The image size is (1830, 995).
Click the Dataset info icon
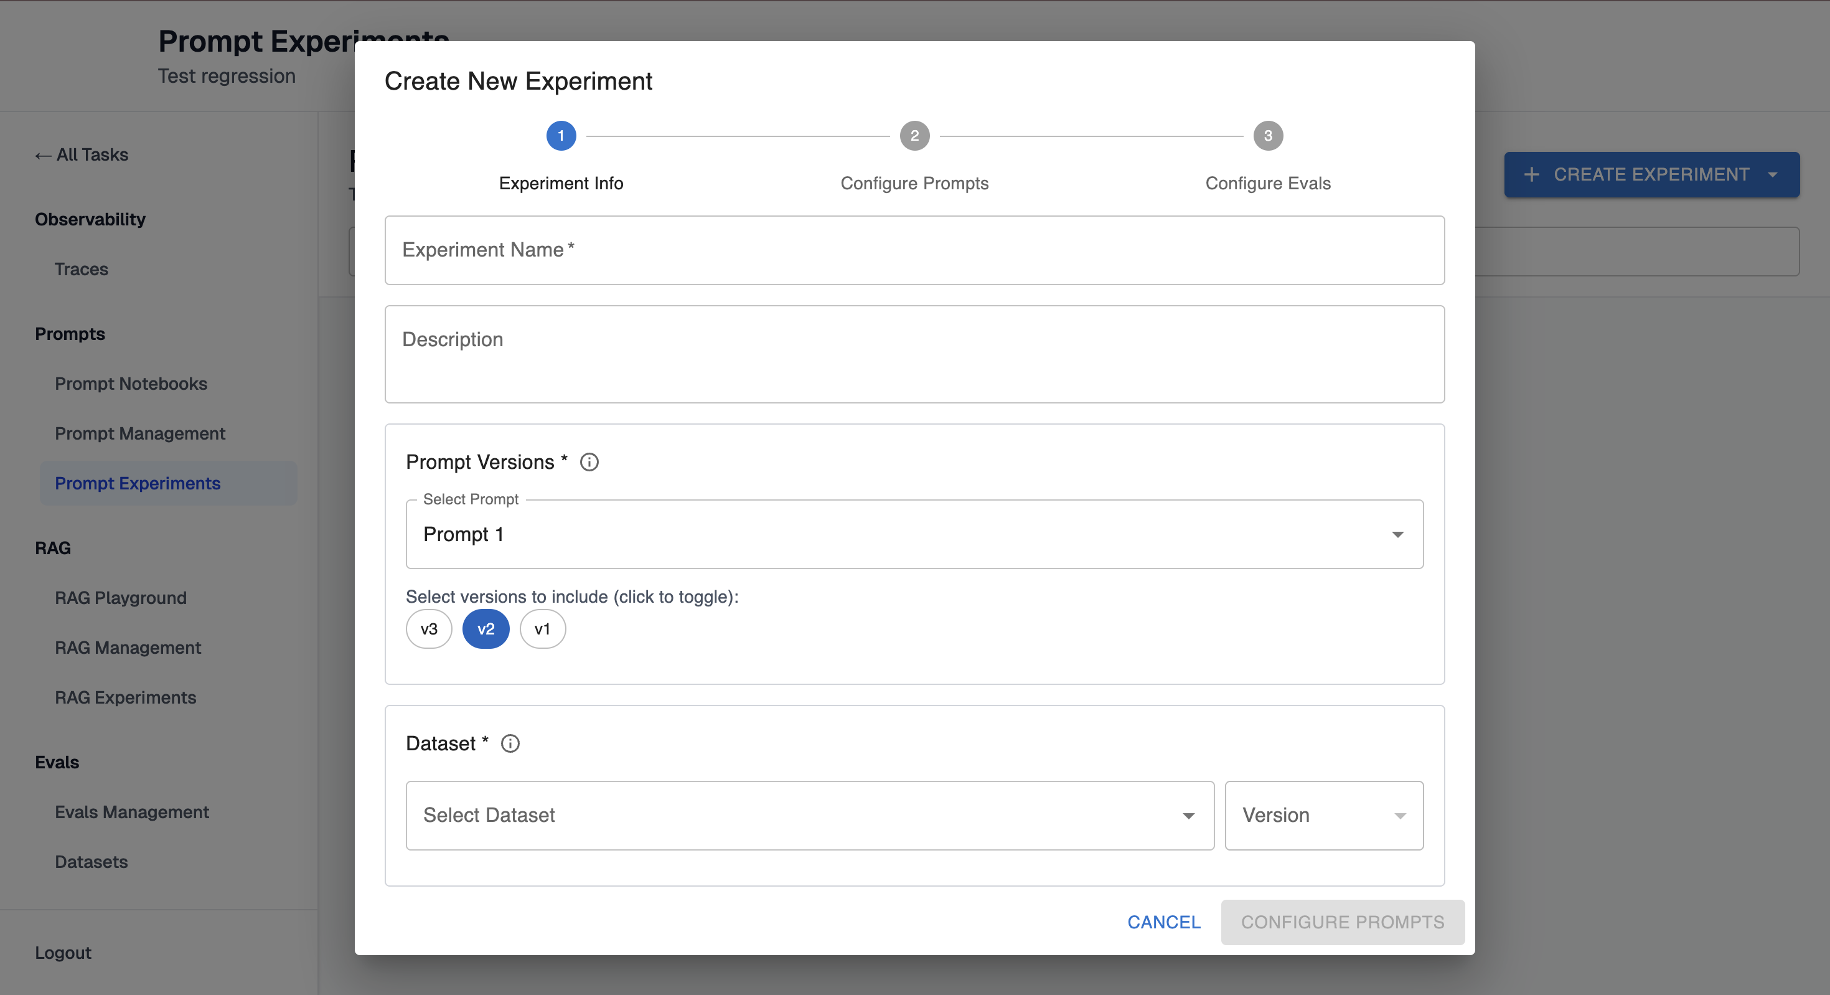(x=510, y=743)
